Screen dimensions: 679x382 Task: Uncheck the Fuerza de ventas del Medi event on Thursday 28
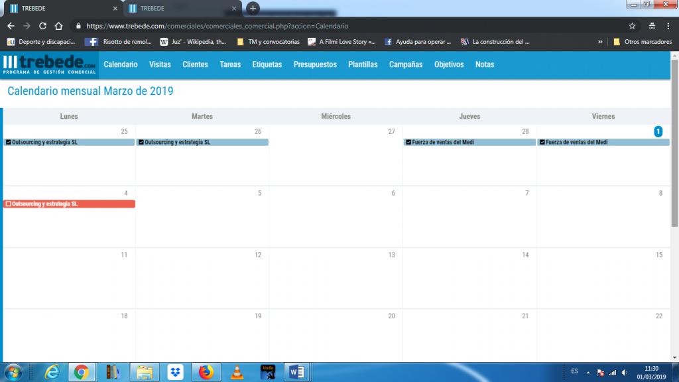point(409,141)
